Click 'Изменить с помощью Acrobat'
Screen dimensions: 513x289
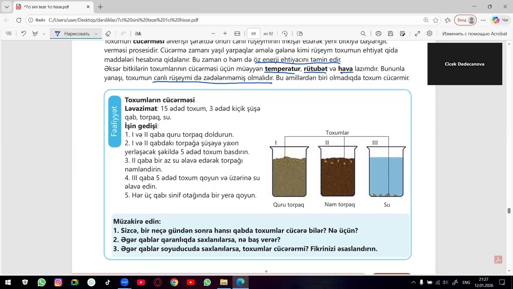click(x=475, y=34)
